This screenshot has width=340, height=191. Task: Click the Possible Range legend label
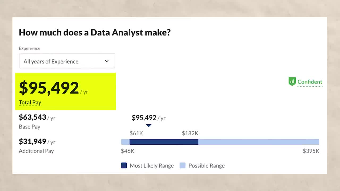point(207,166)
